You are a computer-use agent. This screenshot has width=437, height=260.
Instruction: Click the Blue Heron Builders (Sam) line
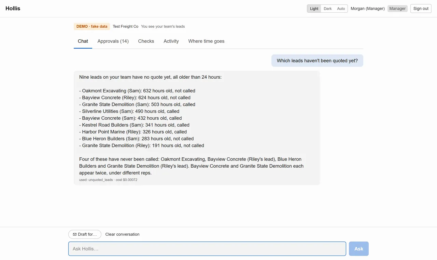(x=137, y=139)
